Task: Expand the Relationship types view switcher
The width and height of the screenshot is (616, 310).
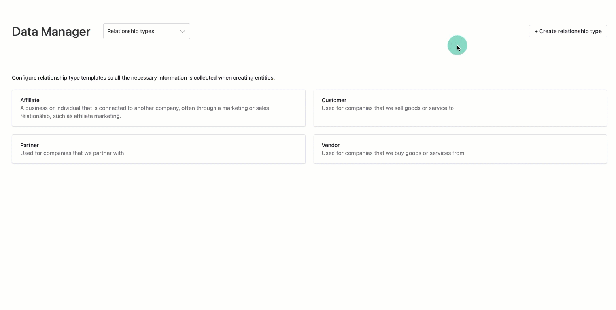Action: (x=146, y=31)
